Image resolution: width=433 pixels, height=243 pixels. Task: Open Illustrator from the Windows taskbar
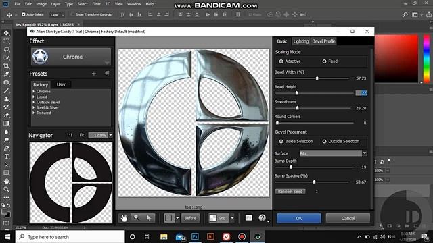[x=210, y=237]
